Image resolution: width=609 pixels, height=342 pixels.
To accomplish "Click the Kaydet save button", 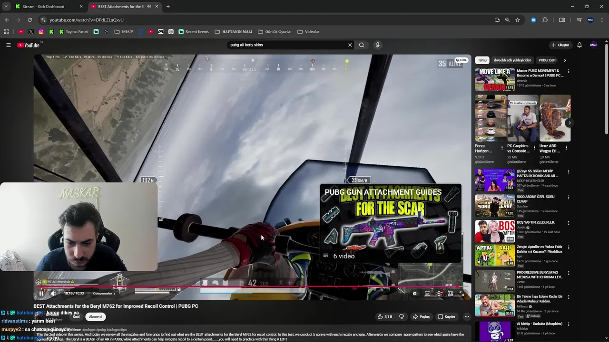I will coord(447,317).
